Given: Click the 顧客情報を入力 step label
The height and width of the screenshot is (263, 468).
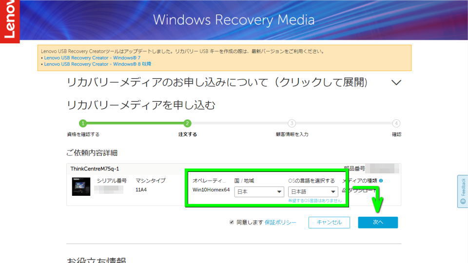Looking at the screenshot, I should [x=292, y=134].
